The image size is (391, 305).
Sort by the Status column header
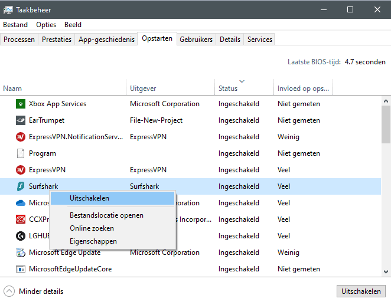coord(245,88)
